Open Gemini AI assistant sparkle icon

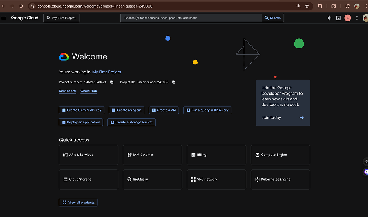(329, 18)
